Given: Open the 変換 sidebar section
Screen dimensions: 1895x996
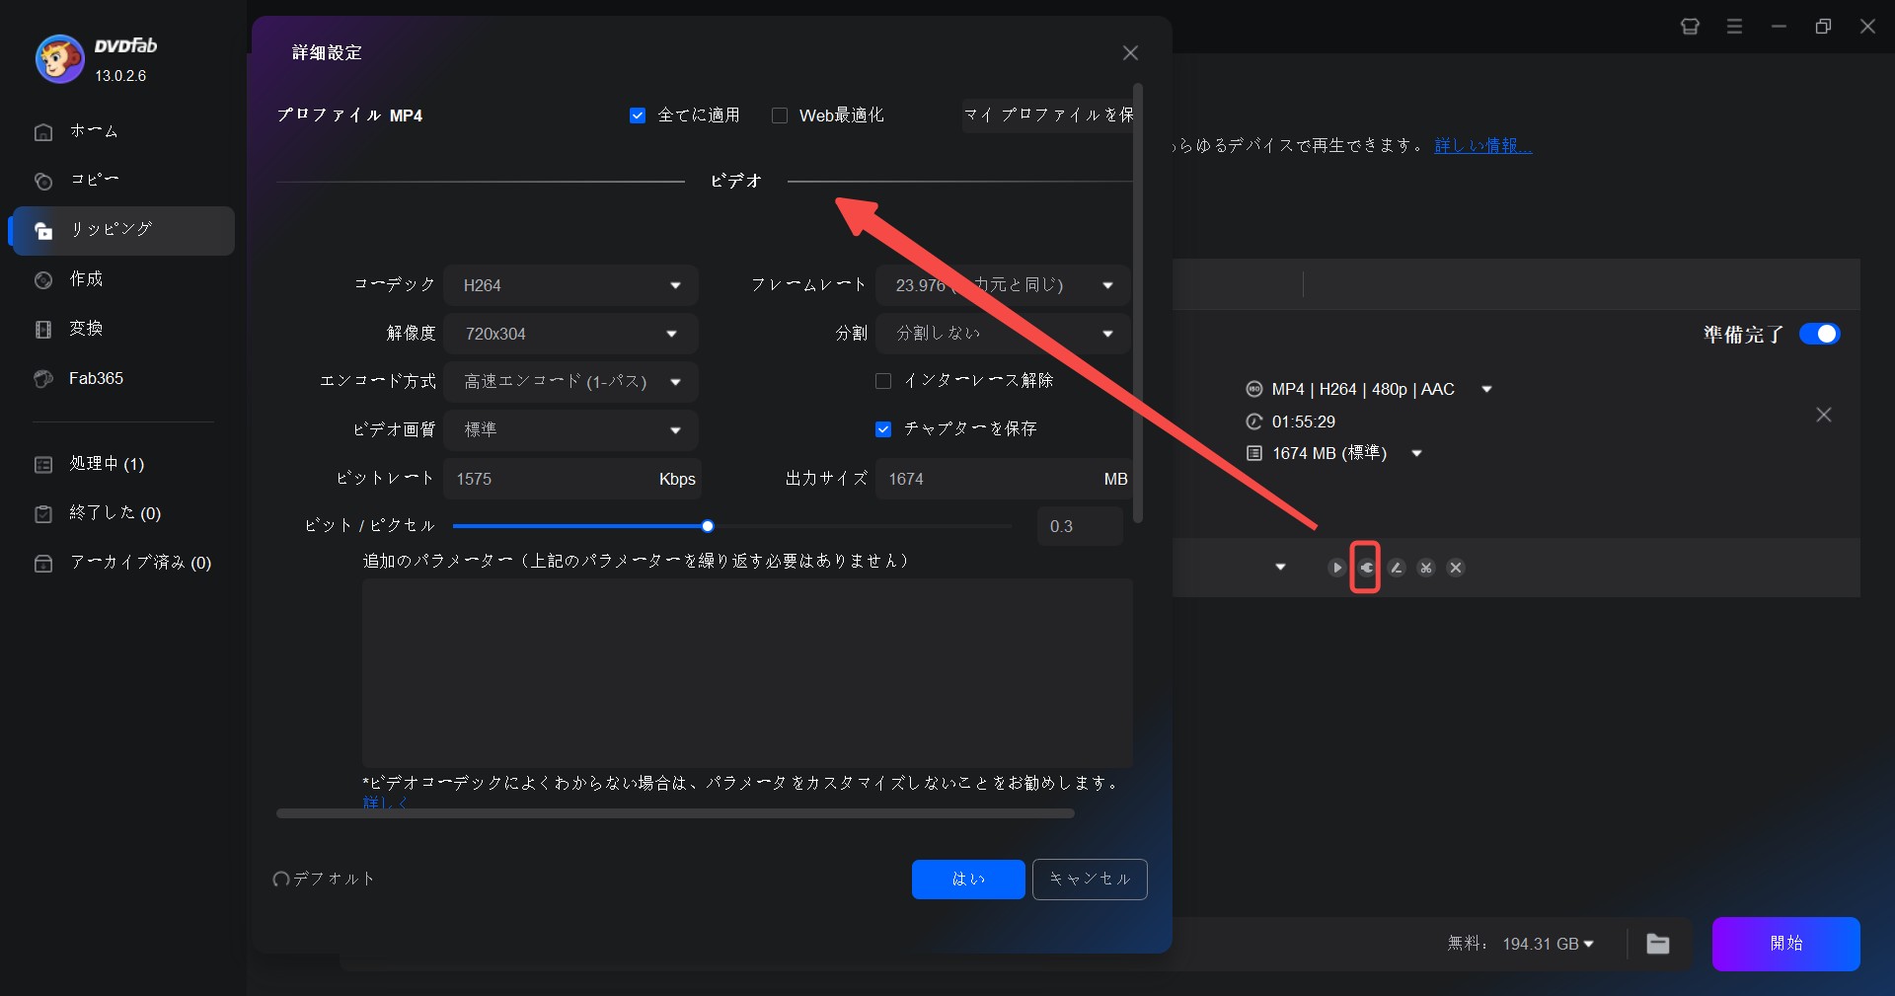Looking at the screenshot, I should pos(86,329).
